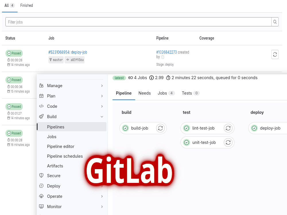Click the '4 Jobs' pipeline summary
Image resolution: width=287 pixels, height=215 pixels.
(x=138, y=78)
